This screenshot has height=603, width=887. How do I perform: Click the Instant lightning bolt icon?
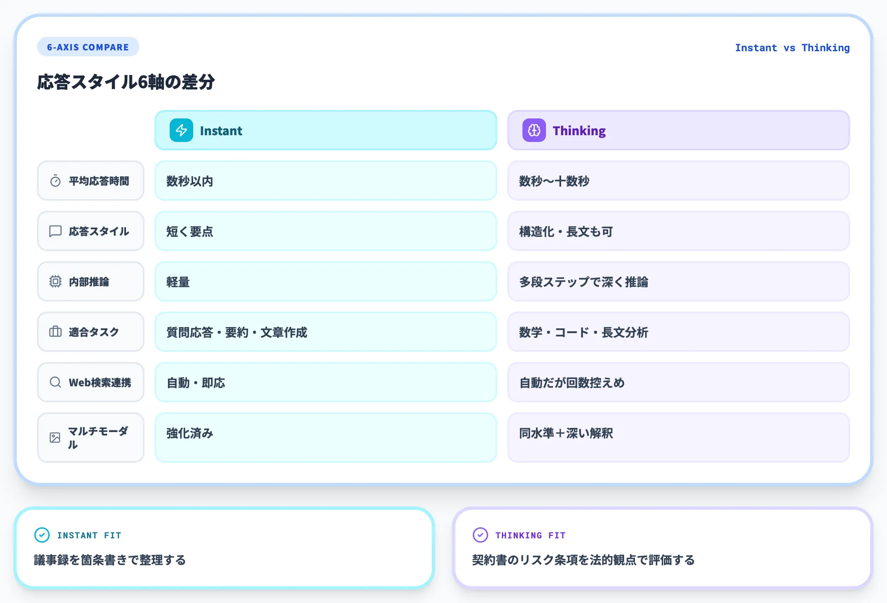click(x=181, y=130)
